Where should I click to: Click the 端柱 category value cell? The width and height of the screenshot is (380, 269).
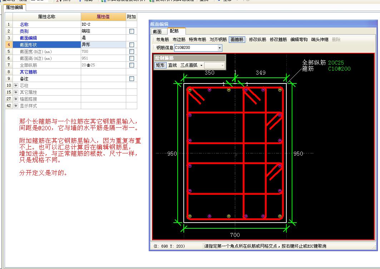click(x=103, y=31)
